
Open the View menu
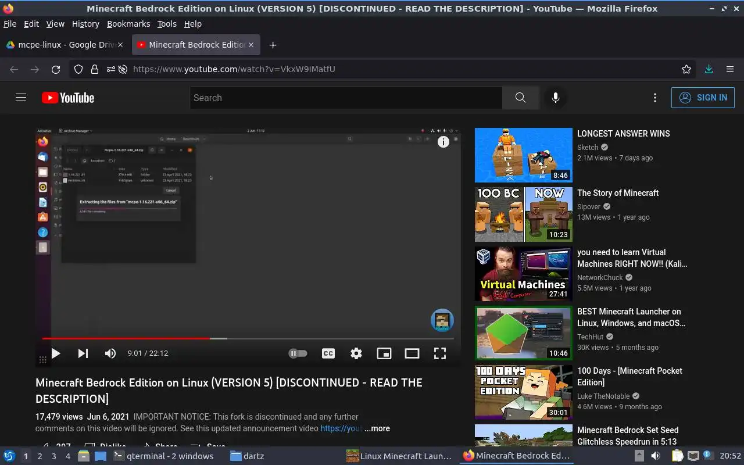(55, 24)
